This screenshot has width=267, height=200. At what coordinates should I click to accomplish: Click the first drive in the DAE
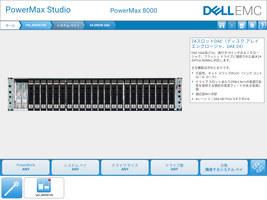31,94
